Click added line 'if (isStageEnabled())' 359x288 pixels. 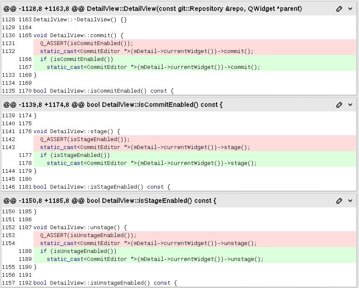coord(195,155)
